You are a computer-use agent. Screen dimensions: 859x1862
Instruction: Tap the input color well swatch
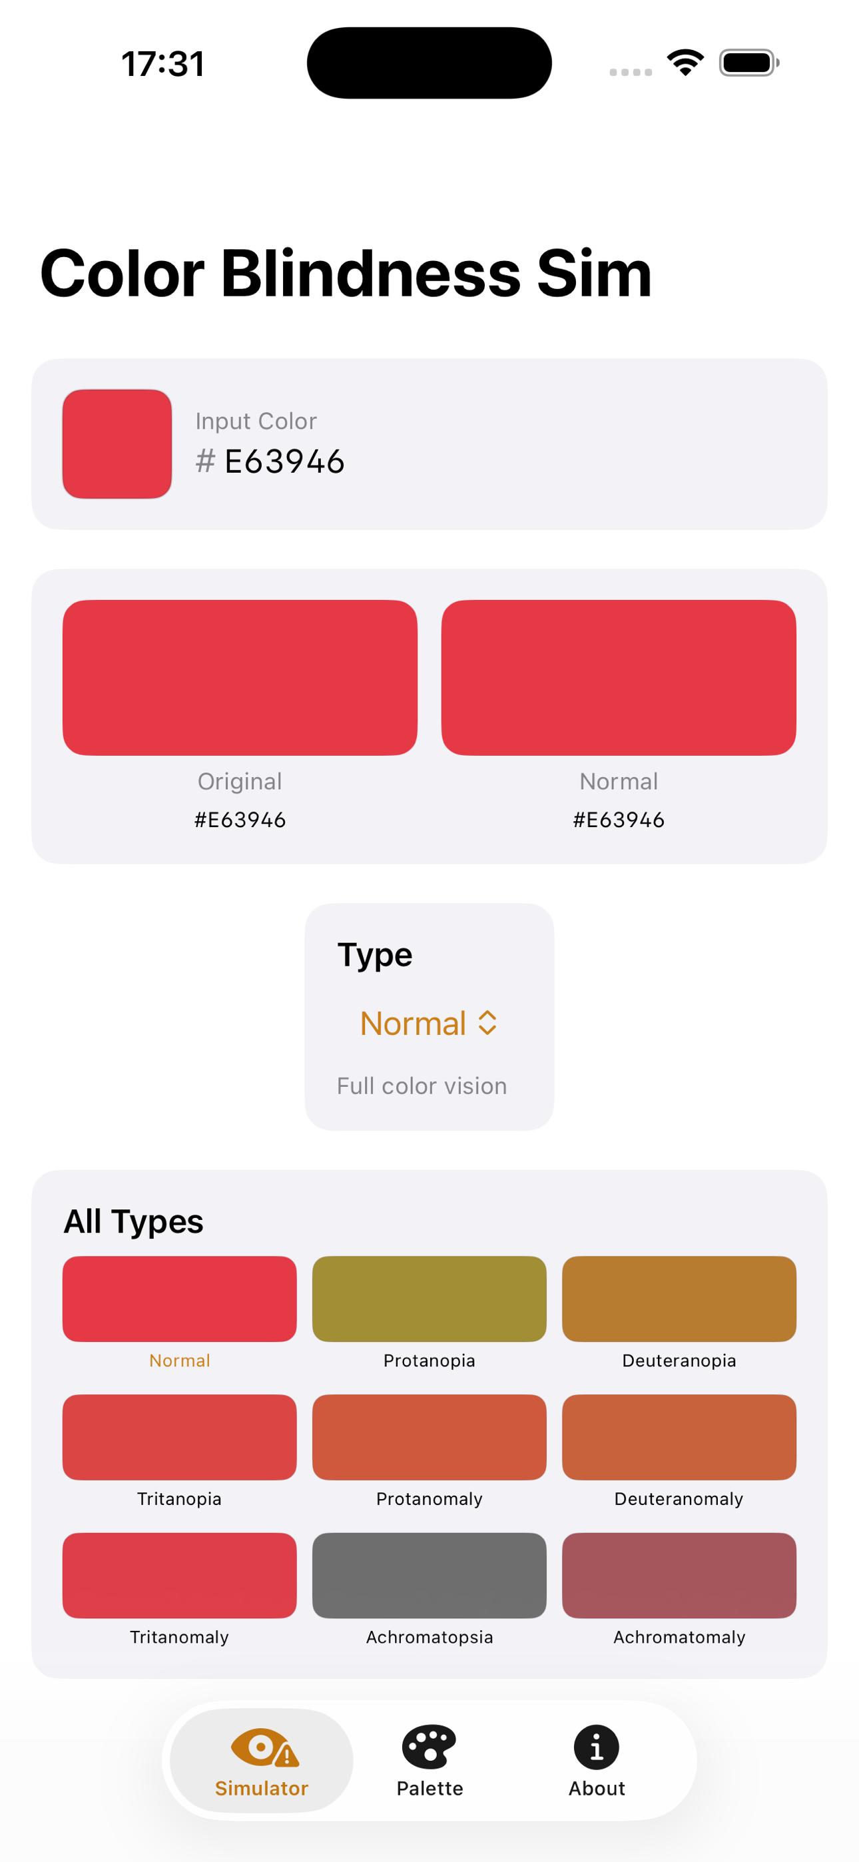pos(117,444)
